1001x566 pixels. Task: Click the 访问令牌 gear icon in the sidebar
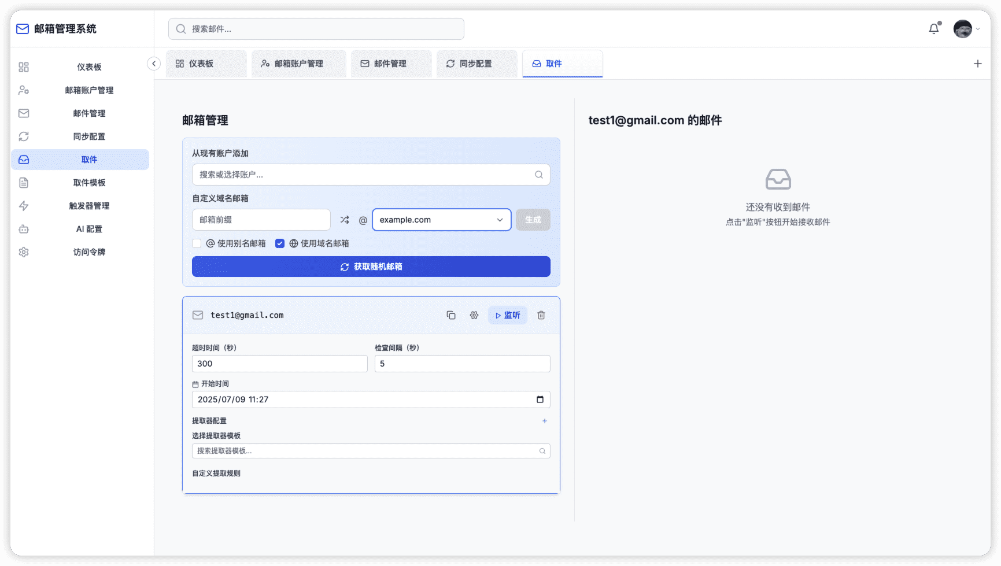click(x=24, y=252)
